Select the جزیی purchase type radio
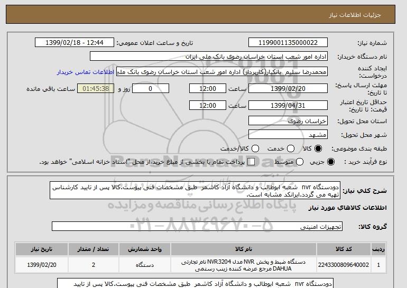The image size is (407, 288). (331, 162)
